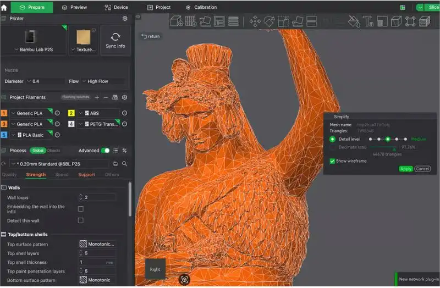Open Project Filaments settings gear

pos(125,97)
